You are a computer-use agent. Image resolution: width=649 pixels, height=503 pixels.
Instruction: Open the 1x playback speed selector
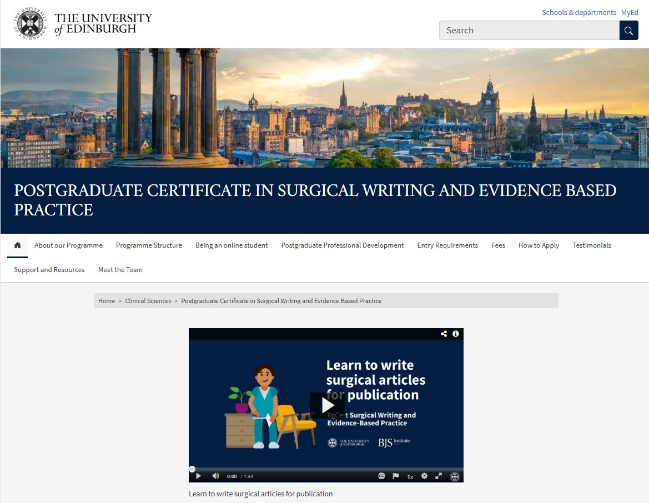pyautogui.click(x=410, y=476)
